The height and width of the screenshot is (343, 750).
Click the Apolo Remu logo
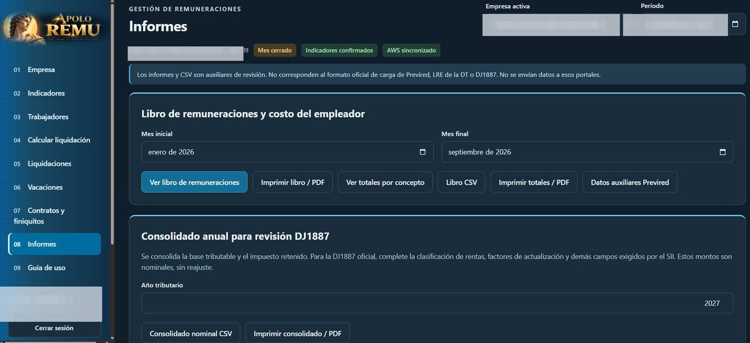click(x=54, y=28)
